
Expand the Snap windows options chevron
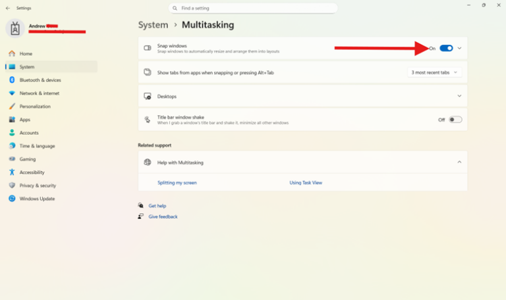[x=459, y=48]
